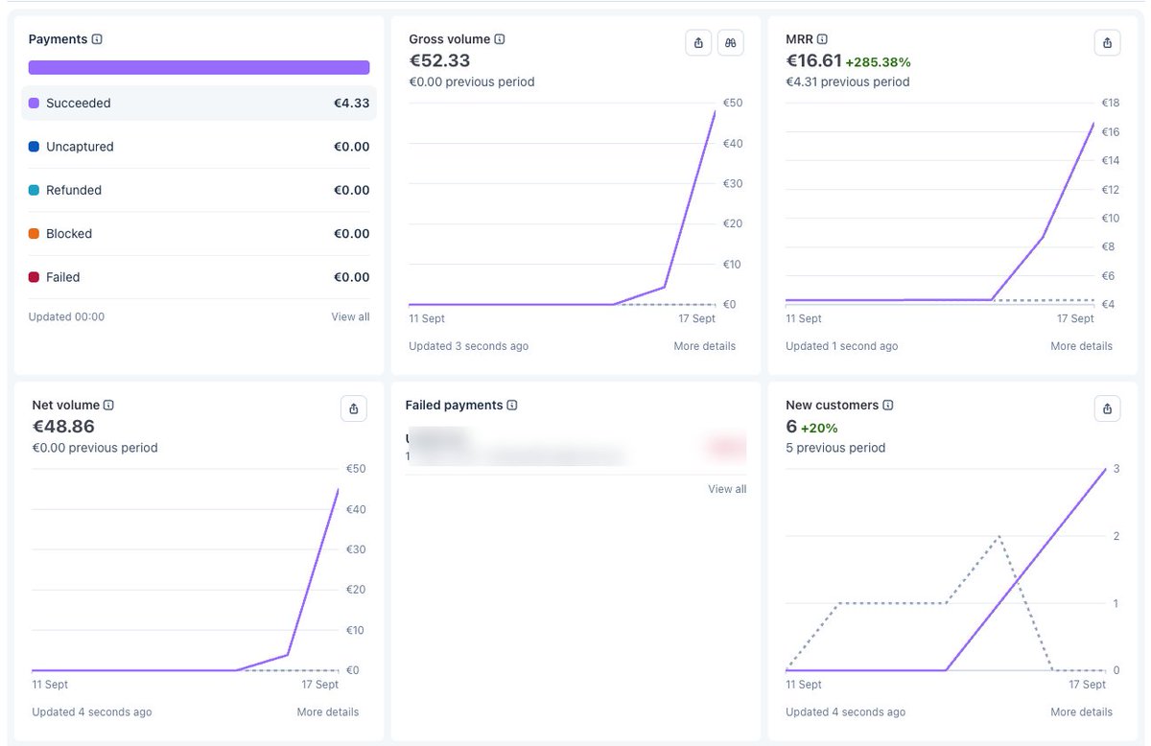Click the €16.61 MRR amount
The width and height of the screenshot is (1151, 746).
(813, 60)
